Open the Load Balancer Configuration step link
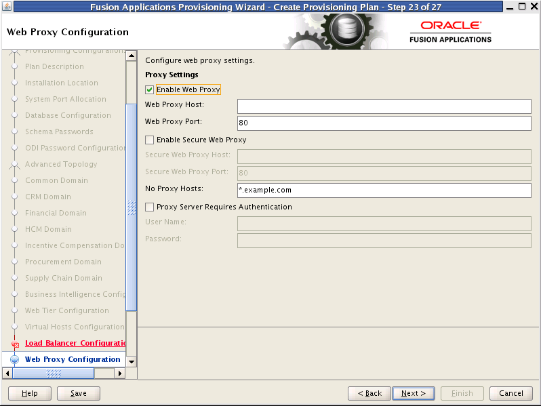 pos(75,343)
